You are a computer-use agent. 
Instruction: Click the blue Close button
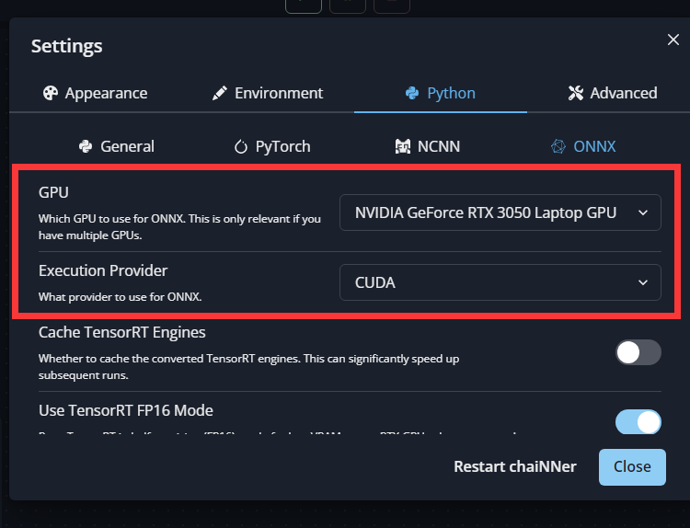[x=632, y=467]
